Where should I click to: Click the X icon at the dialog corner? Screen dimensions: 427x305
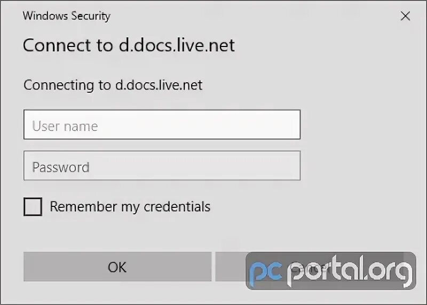405,16
